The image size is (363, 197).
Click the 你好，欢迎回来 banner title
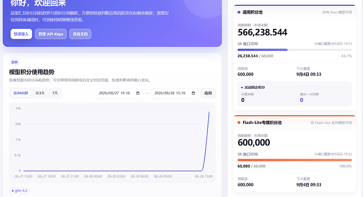(38, 3)
